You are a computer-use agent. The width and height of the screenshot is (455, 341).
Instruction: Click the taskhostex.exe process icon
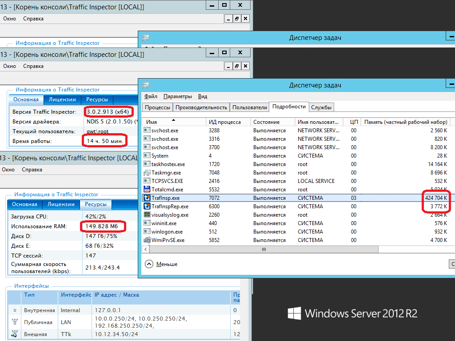[147, 164]
